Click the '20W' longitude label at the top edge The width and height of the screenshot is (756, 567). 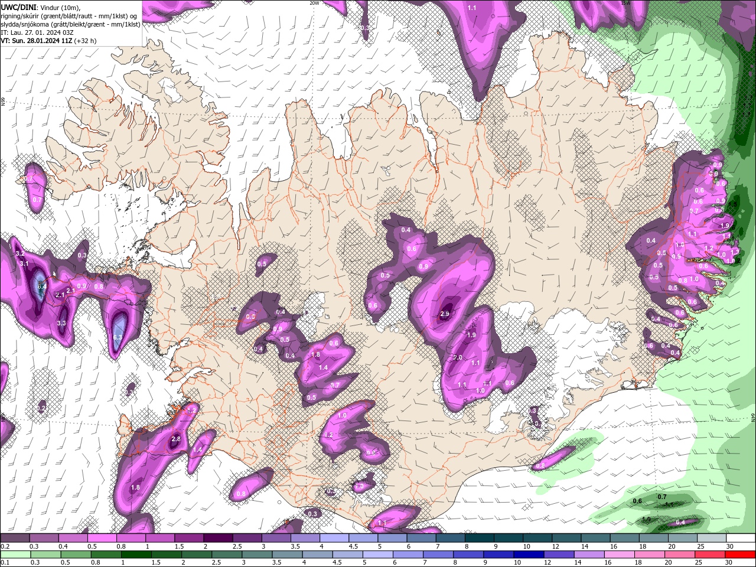pyautogui.click(x=314, y=2)
